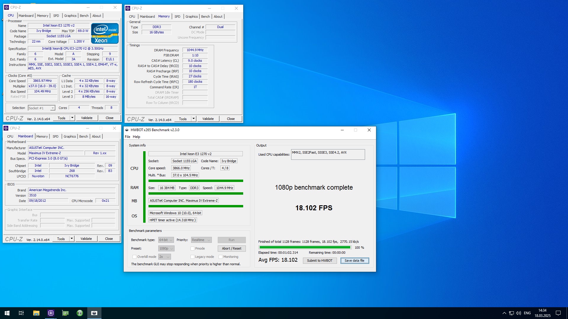Click green bar below RAM info
This screenshot has height=319, width=568.
click(x=196, y=193)
